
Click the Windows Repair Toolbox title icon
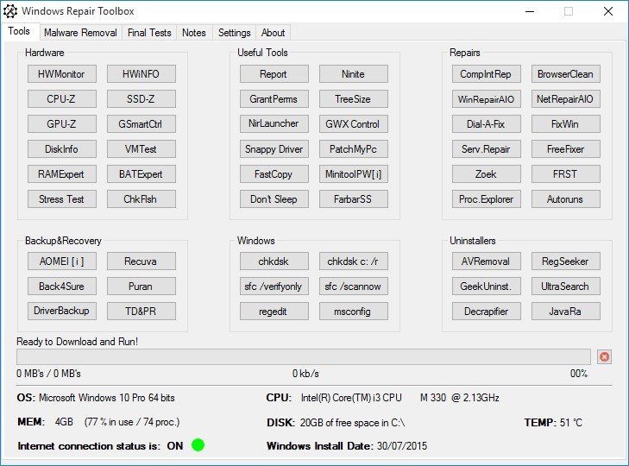coord(10,11)
